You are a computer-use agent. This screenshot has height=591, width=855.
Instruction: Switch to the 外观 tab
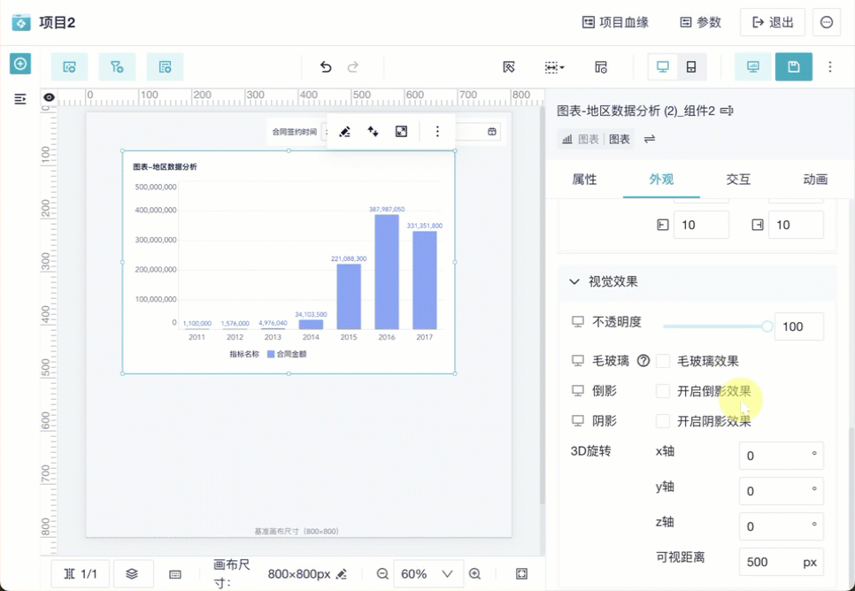(x=661, y=180)
